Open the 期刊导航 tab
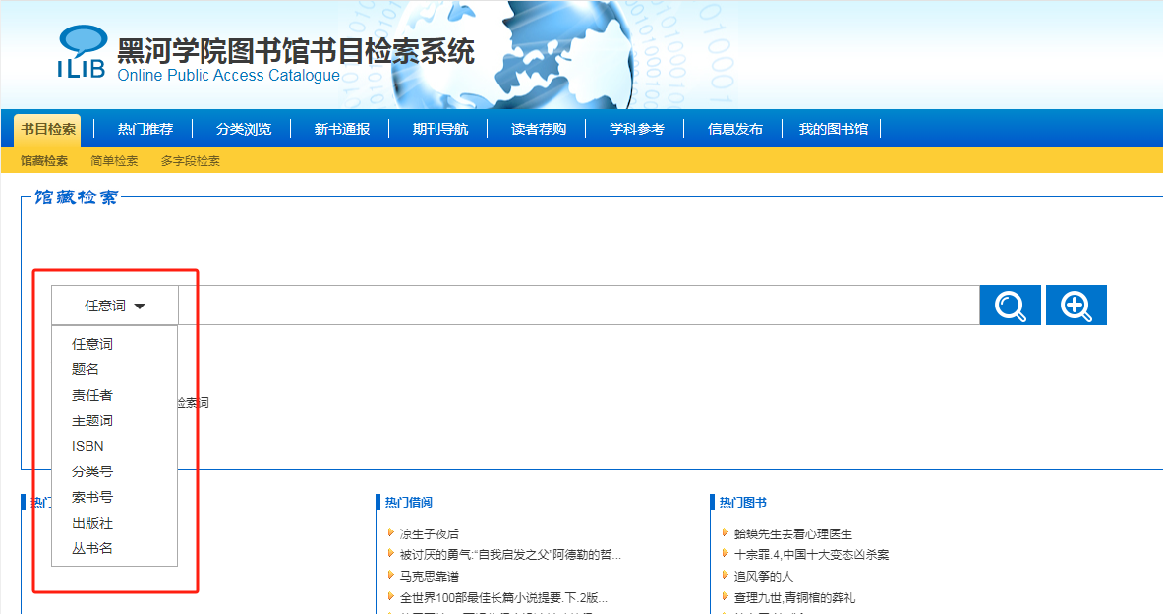The width and height of the screenshot is (1163, 614). click(x=440, y=129)
